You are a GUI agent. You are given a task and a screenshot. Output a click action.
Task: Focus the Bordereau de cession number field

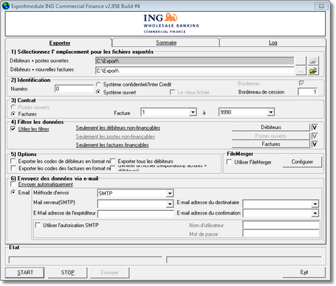click(x=307, y=92)
